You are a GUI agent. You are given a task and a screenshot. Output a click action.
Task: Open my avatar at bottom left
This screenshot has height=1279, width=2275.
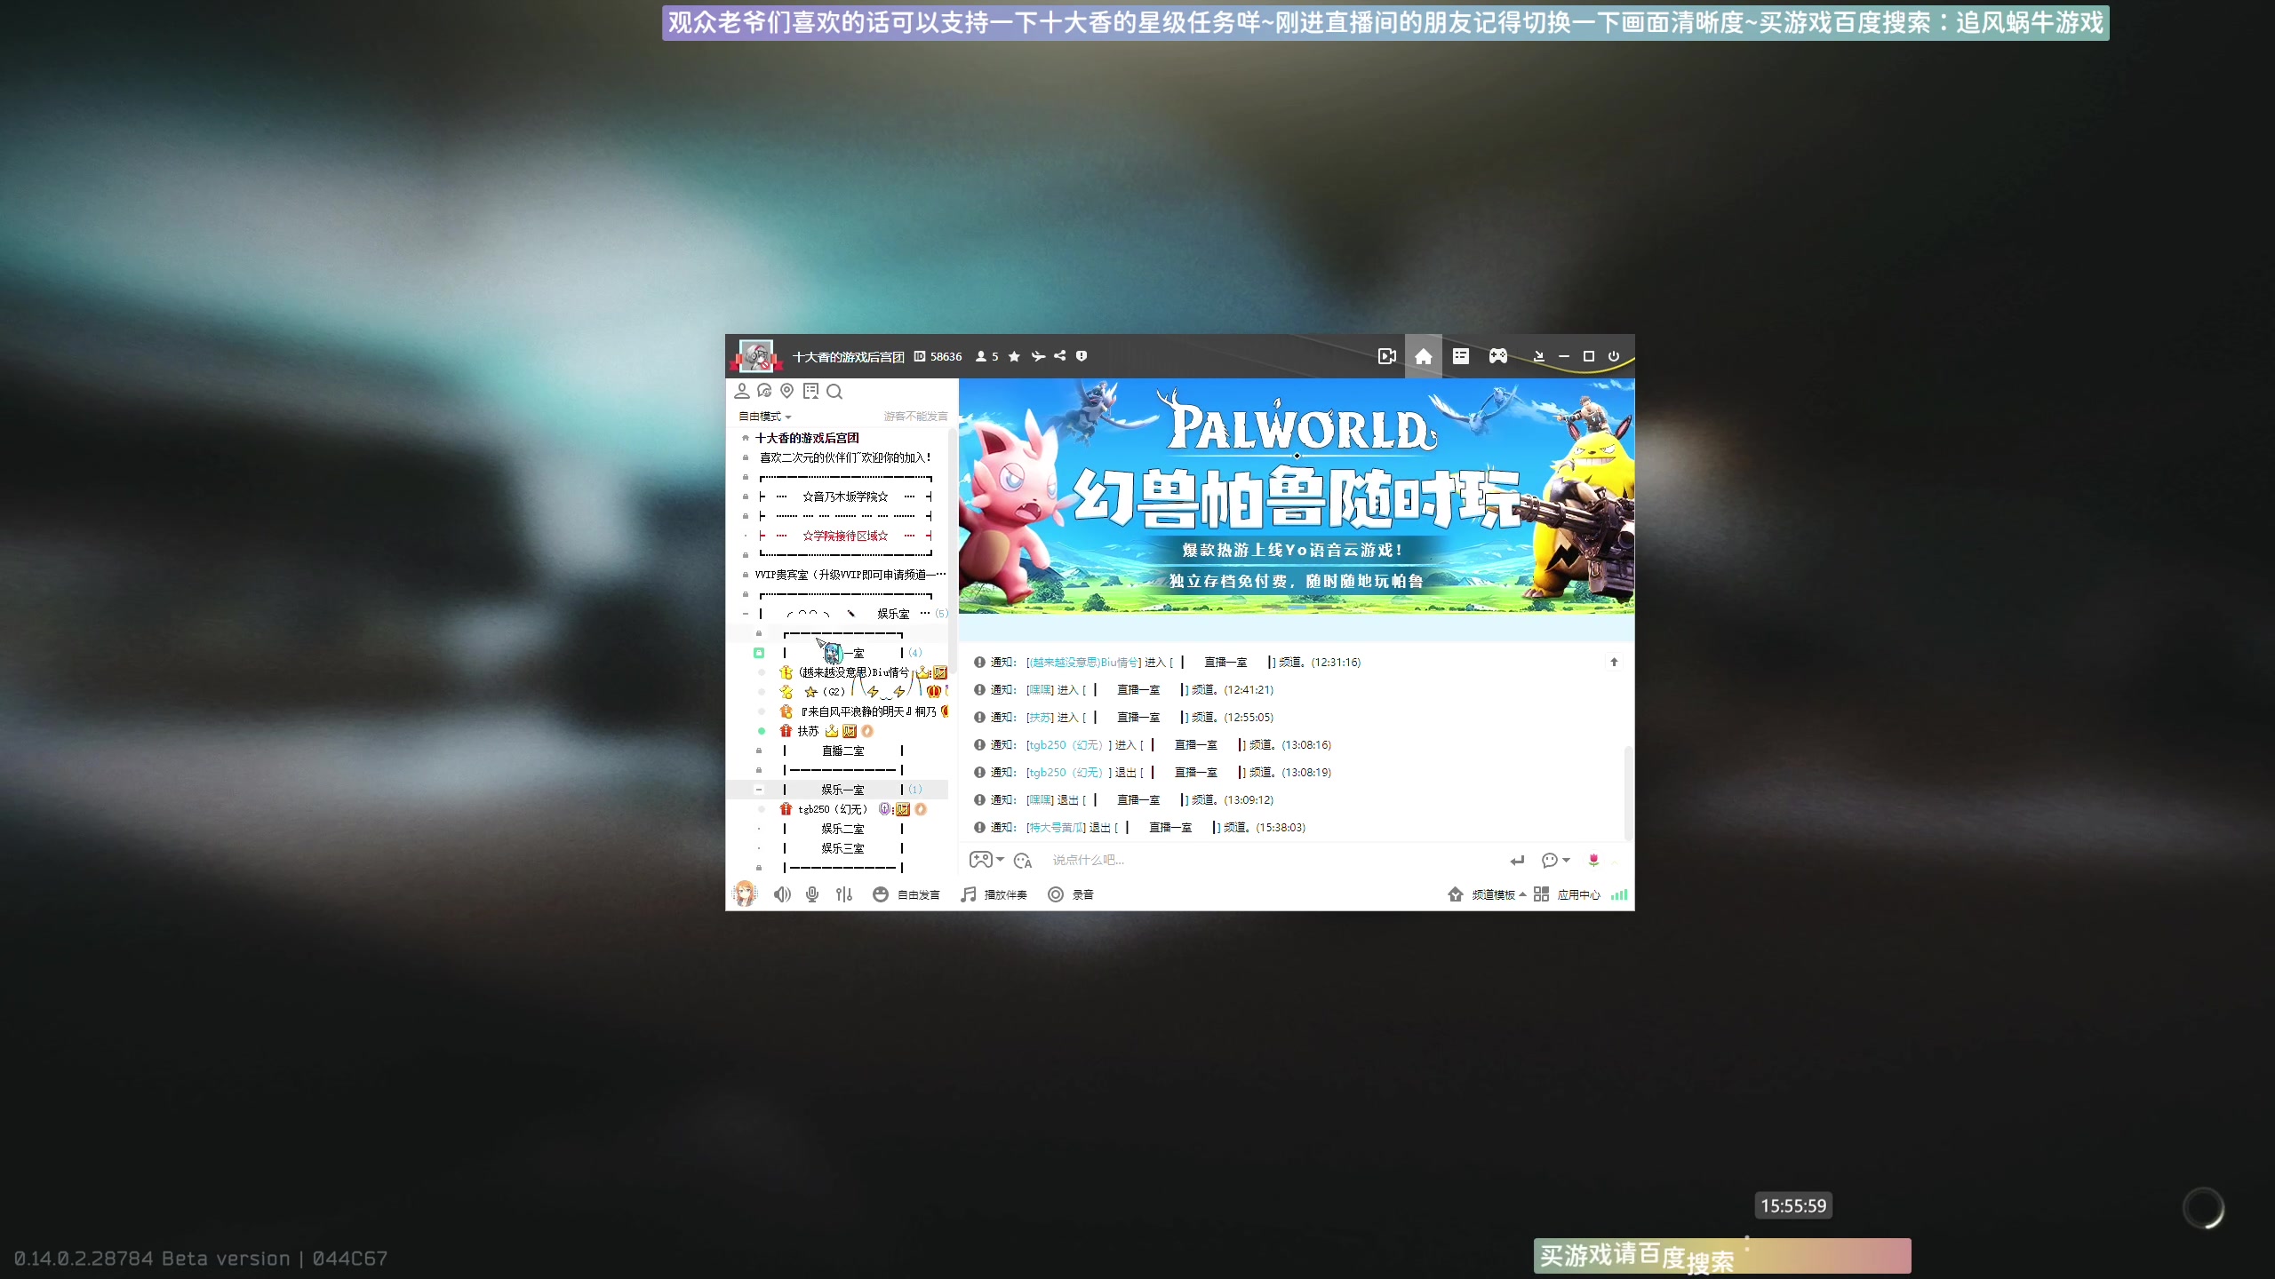(x=745, y=894)
